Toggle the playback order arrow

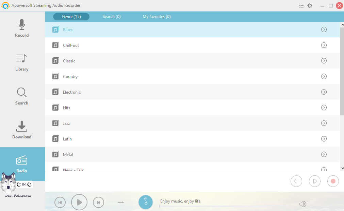point(120,203)
